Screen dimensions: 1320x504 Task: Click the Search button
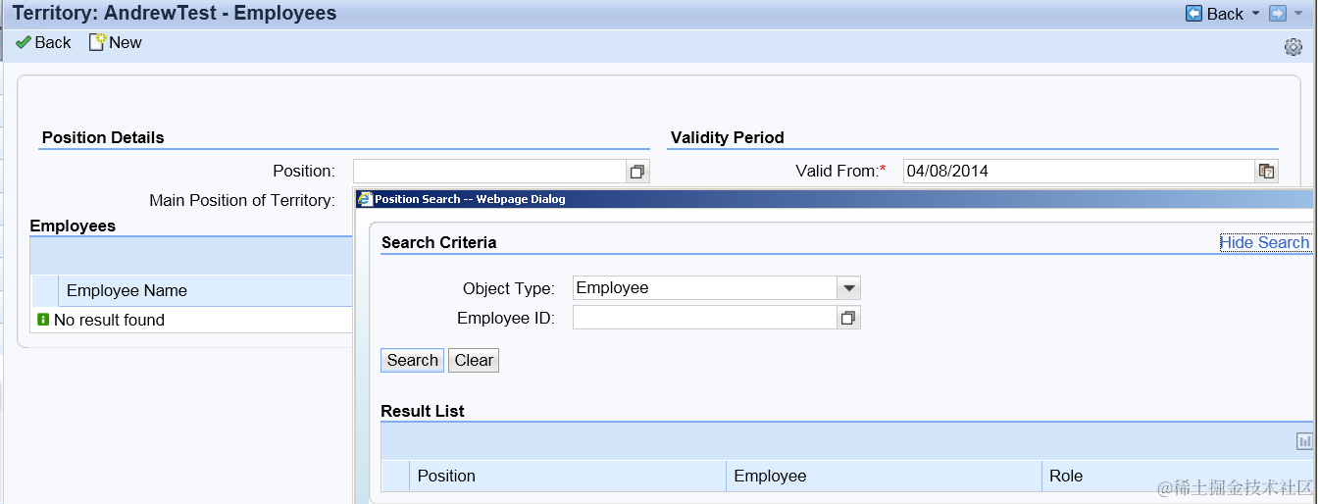coord(412,360)
